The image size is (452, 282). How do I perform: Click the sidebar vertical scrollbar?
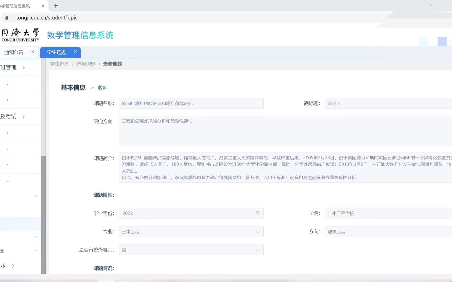point(43,215)
